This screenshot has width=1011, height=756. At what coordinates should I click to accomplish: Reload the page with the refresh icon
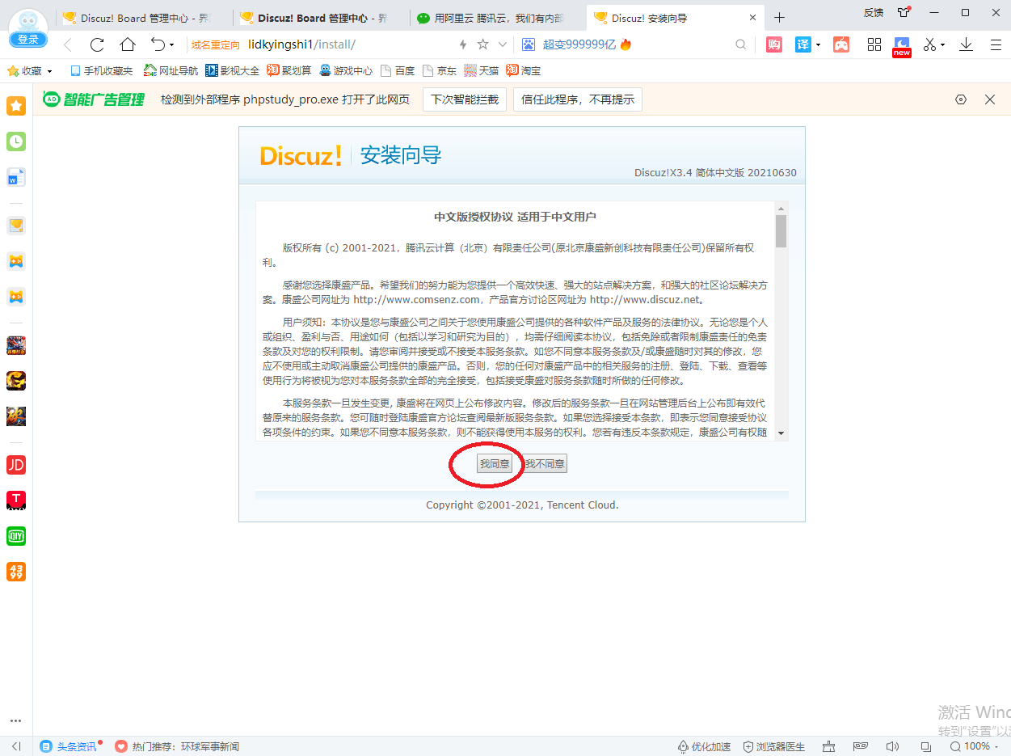(x=97, y=44)
